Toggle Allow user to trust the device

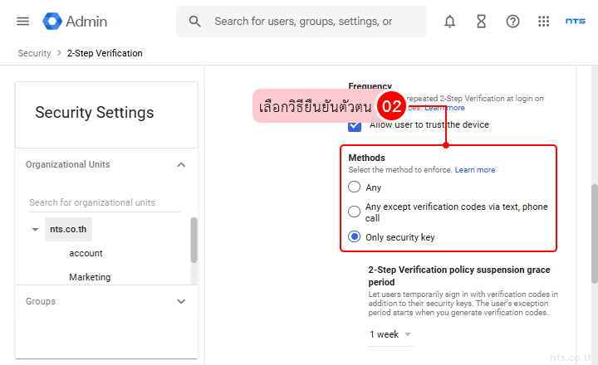355,125
